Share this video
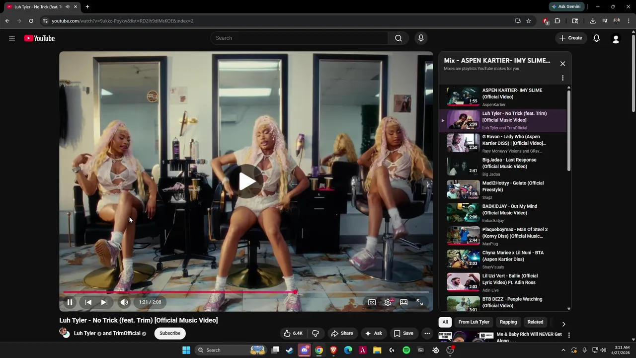 click(342, 333)
